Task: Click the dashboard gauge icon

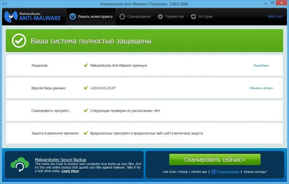Action: click(x=73, y=17)
